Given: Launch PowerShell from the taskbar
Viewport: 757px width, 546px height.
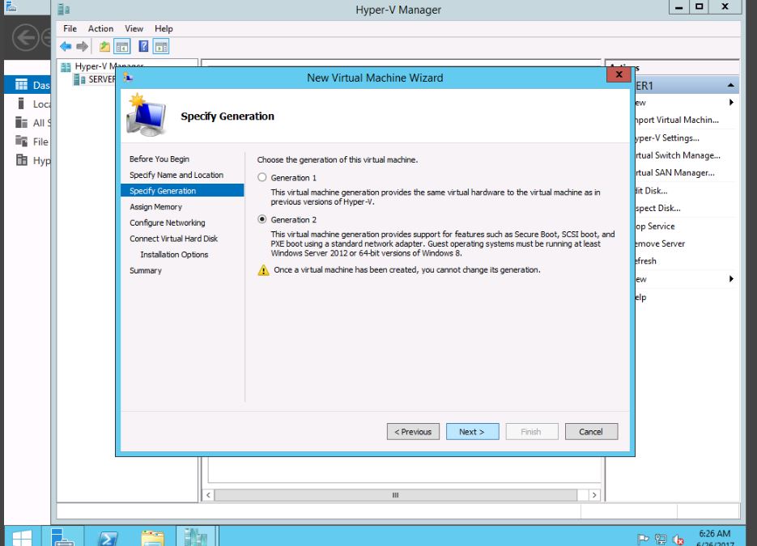Looking at the screenshot, I should pos(107,538).
